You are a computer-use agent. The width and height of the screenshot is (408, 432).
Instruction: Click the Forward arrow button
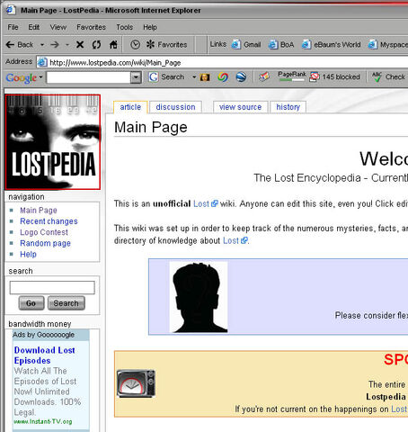tap(55, 45)
